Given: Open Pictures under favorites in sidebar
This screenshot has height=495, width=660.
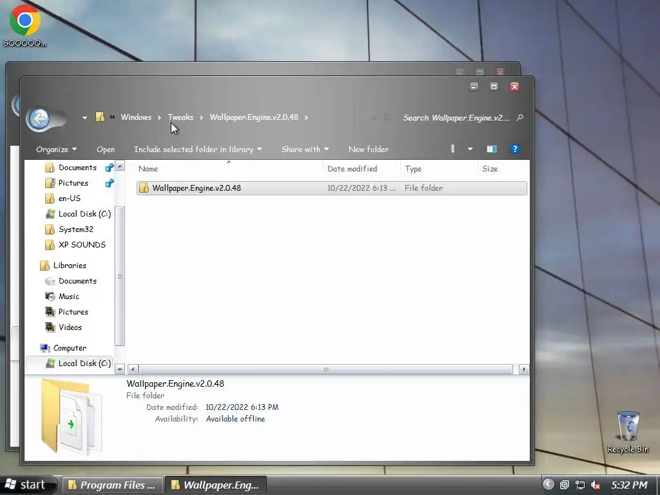Looking at the screenshot, I should [73, 183].
